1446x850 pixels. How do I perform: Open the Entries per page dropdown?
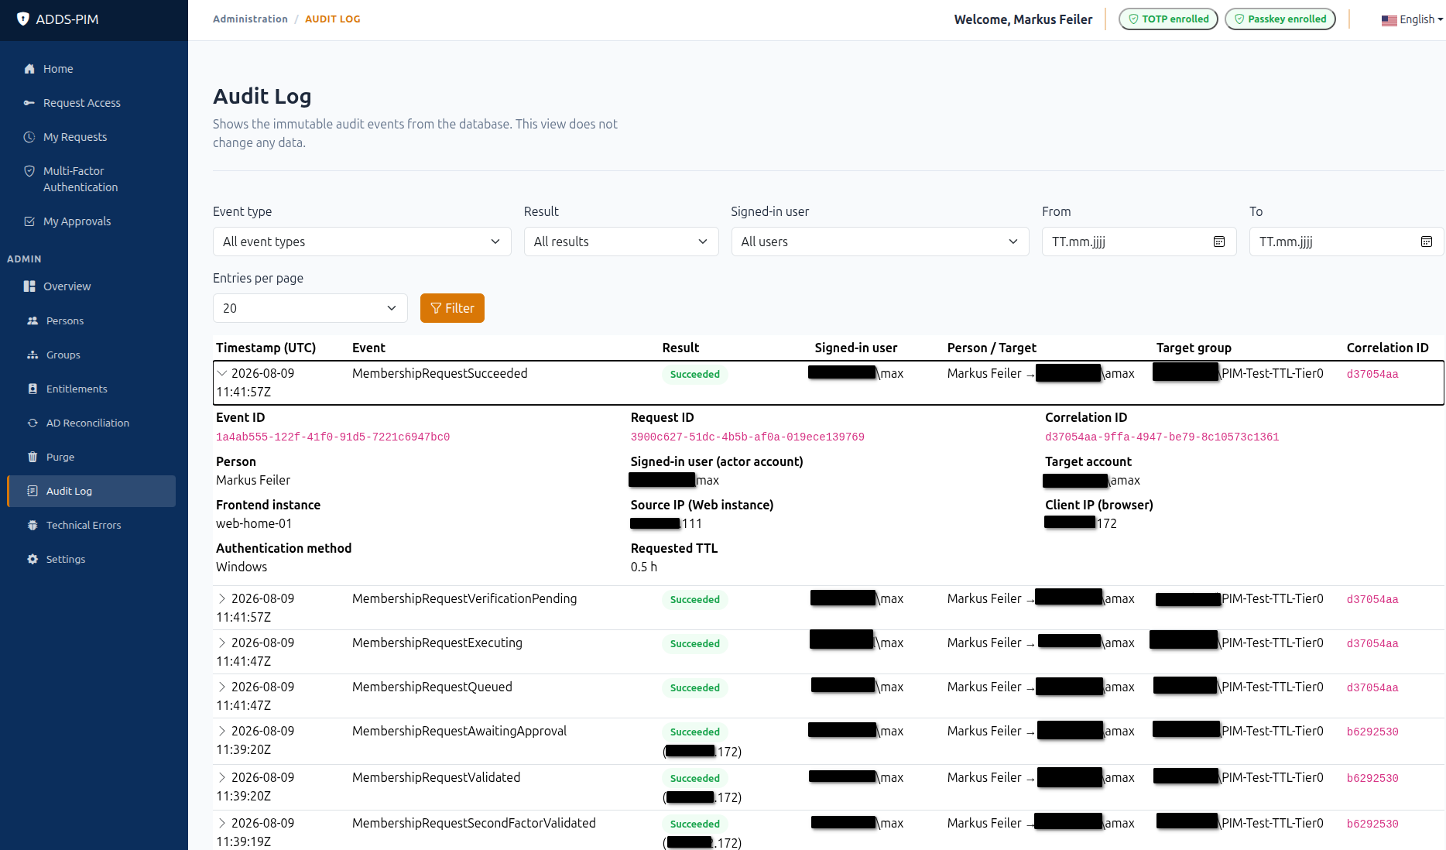pos(310,308)
